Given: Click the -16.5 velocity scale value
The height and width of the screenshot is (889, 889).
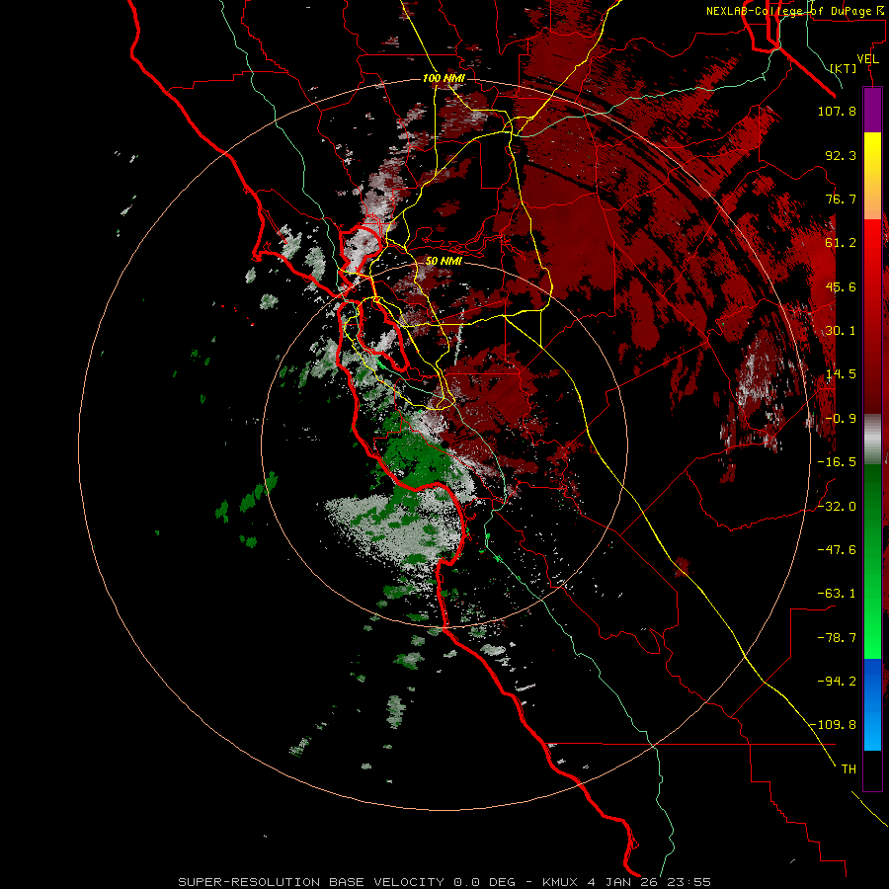Looking at the screenshot, I should [x=837, y=462].
